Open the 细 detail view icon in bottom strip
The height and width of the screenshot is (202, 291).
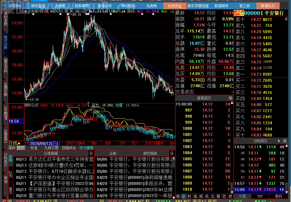click(x=178, y=196)
